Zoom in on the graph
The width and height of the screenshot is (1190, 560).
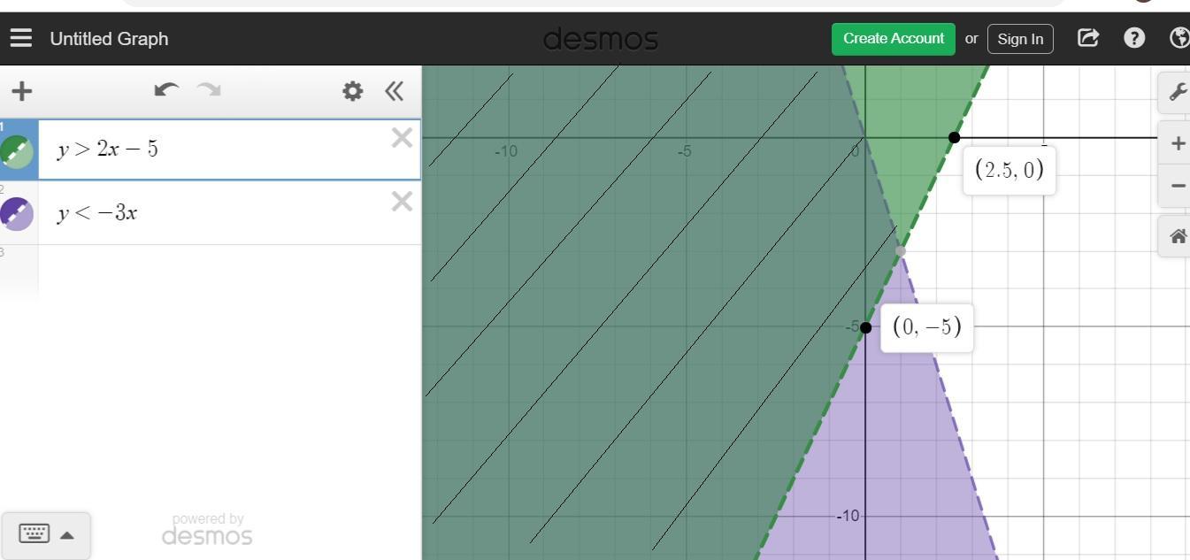(x=1177, y=143)
